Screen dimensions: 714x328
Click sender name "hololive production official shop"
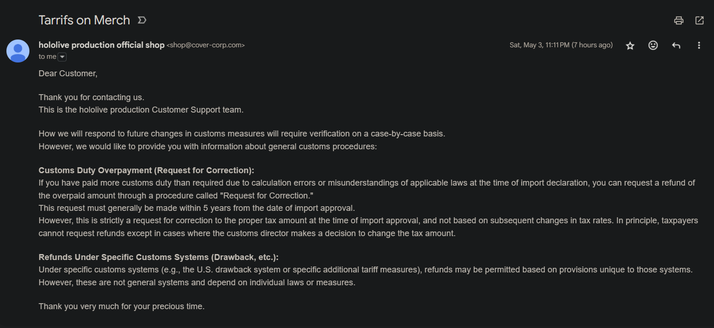click(x=102, y=45)
